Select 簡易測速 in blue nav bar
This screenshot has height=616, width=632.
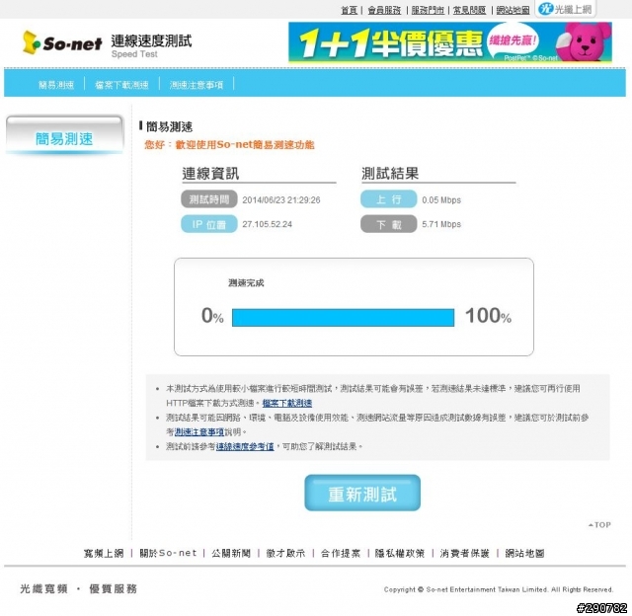(56, 85)
